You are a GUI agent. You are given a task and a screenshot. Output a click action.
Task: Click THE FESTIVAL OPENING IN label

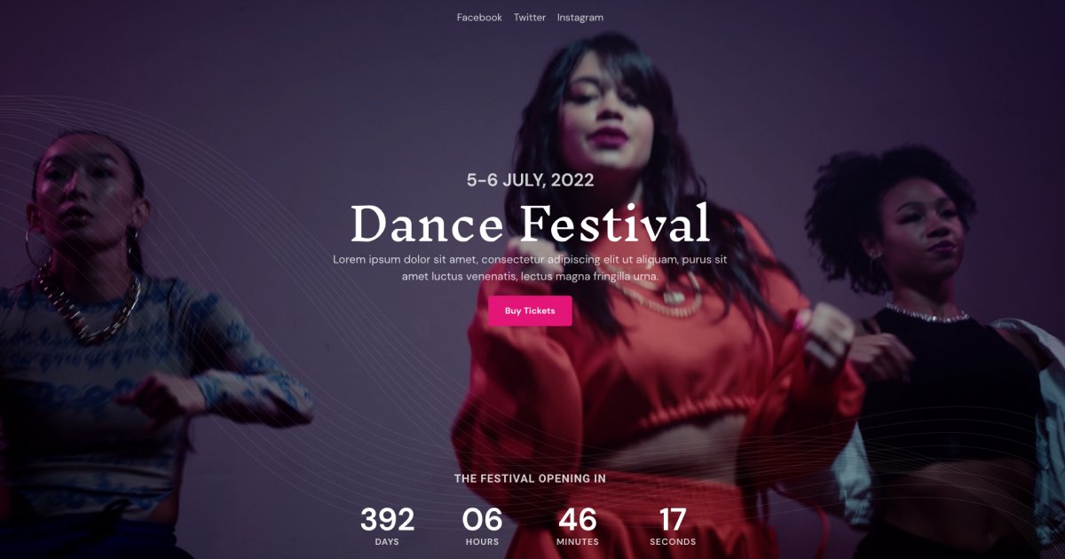tap(530, 478)
